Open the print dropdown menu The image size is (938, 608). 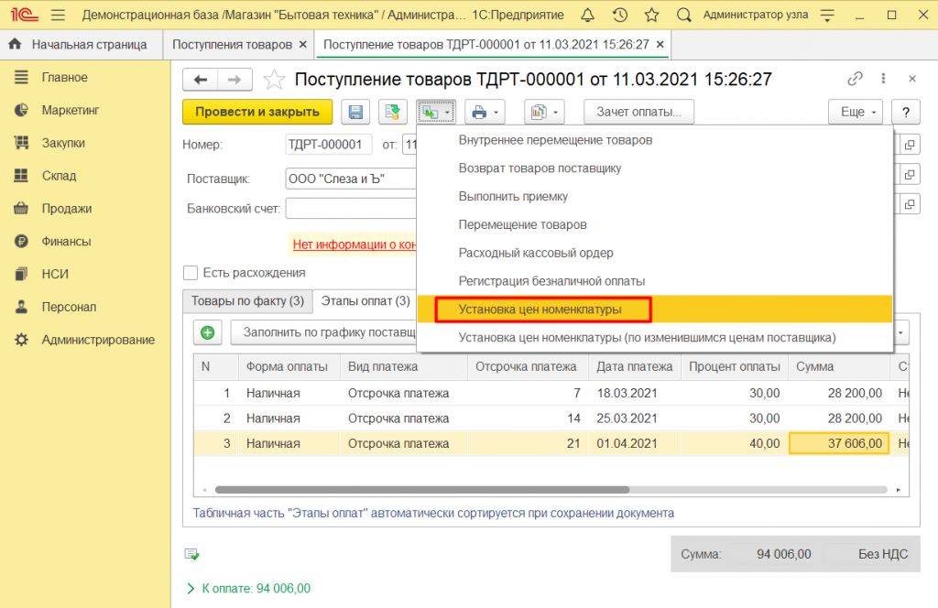[484, 113]
